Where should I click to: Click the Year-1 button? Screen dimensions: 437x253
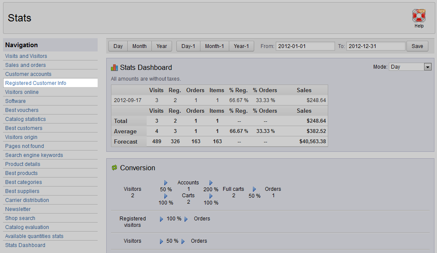(x=241, y=46)
